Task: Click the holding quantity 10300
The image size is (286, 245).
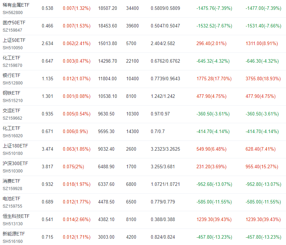Action: (132, 114)
